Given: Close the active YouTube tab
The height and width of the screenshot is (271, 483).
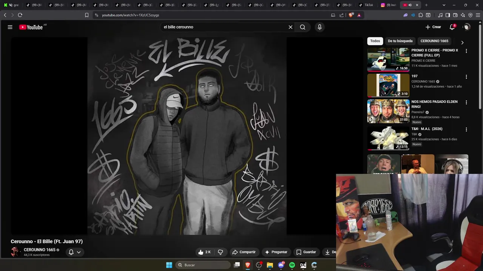Looking at the screenshot, I should click(417, 5).
